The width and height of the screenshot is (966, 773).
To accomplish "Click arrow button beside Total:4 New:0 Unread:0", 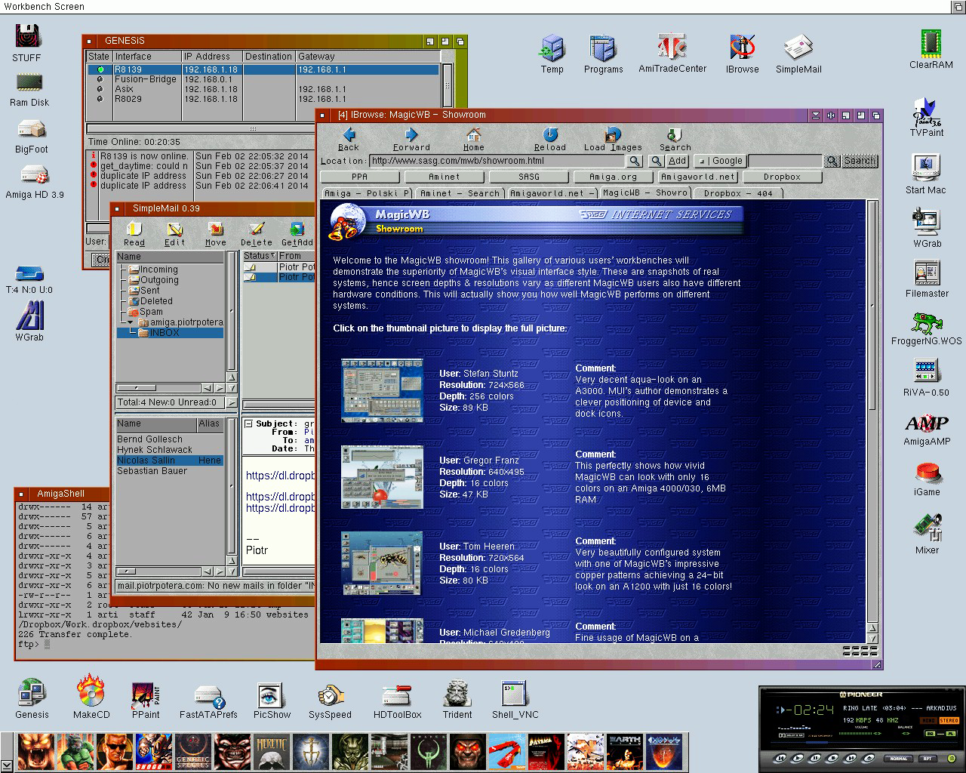I will point(231,402).
